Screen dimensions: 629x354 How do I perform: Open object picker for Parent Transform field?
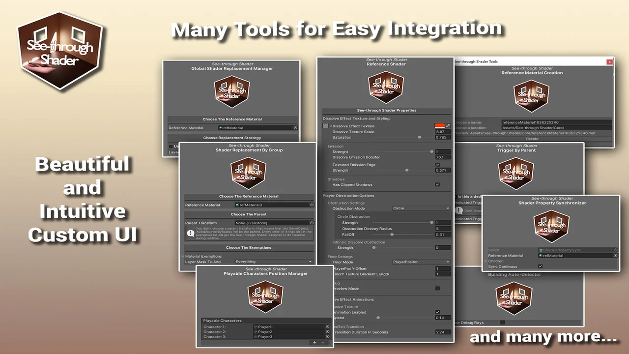coord(312,223)
